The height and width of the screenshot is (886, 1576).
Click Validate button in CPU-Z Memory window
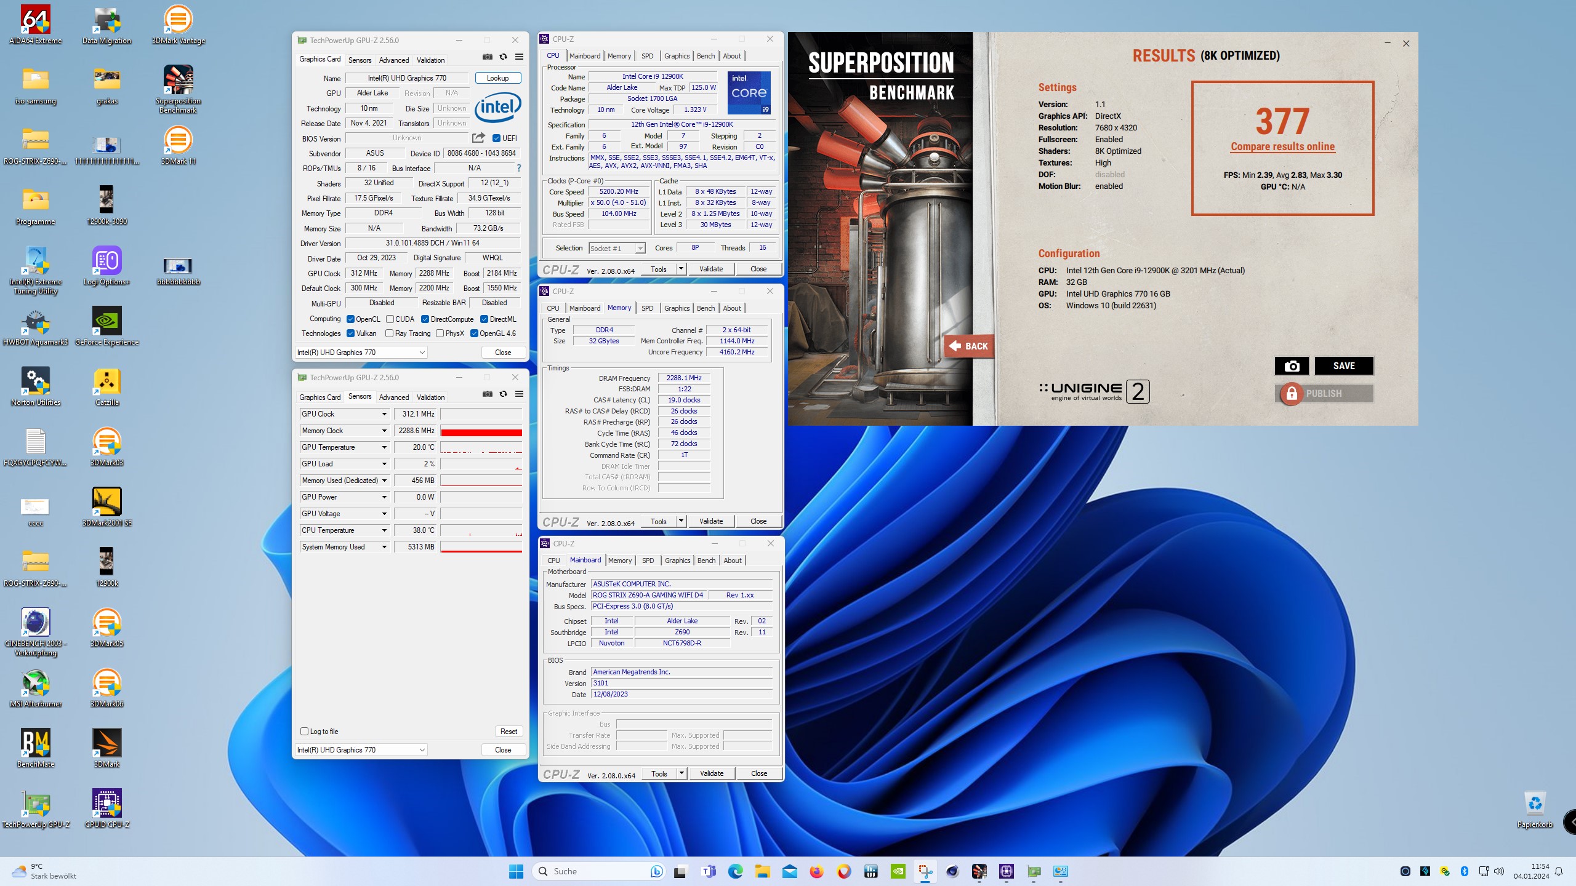[x=711, y=521]
